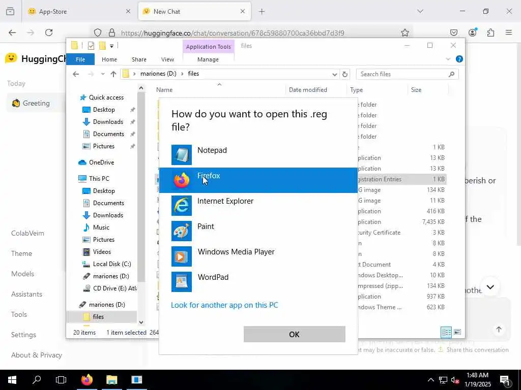Open the Share ribbon tab

coord(139,59)
